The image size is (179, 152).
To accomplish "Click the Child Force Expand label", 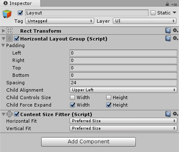I will click(29, 105).
